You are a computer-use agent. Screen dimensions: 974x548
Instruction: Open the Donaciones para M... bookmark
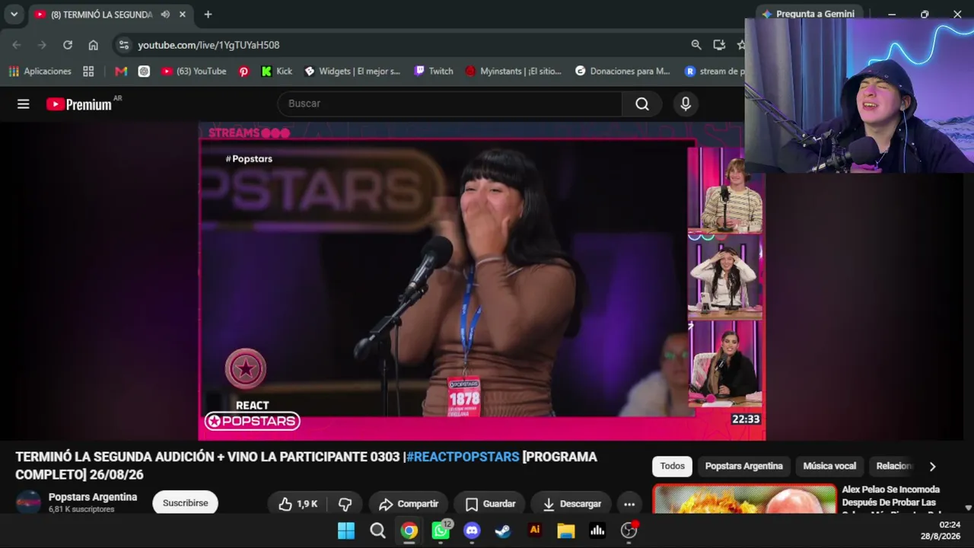622,71
